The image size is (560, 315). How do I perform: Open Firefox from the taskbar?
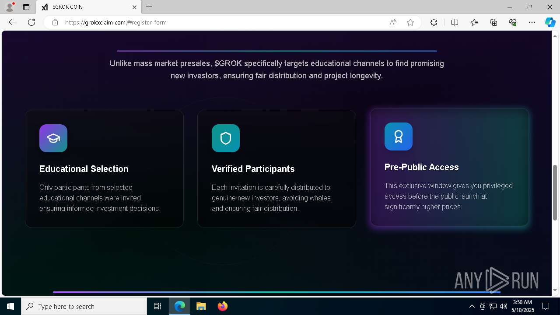click(x=223, y=306)
